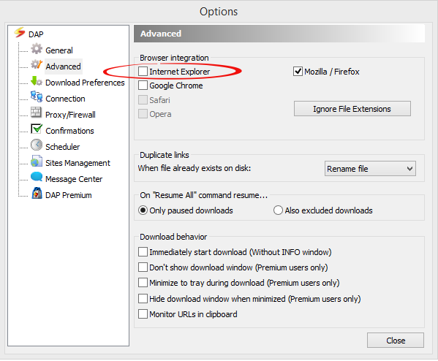Open the Sites Management globe icon
Screen dimensions: 438x361
[x=37, y=161]
